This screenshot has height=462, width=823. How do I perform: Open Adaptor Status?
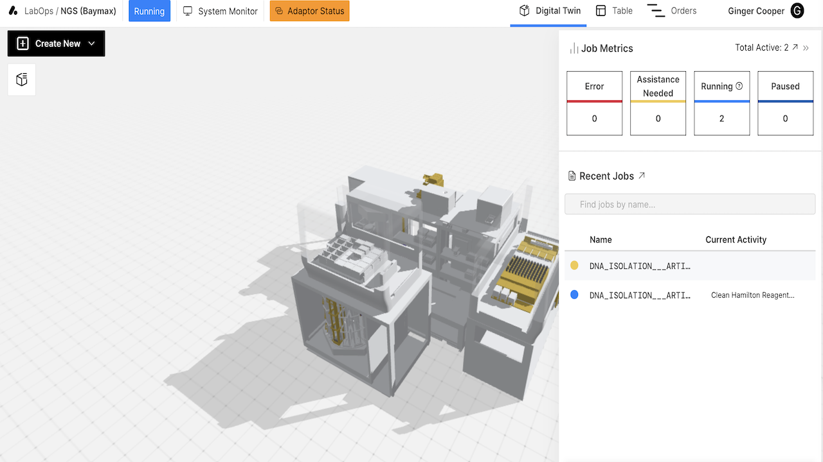(x=309, y=11)
